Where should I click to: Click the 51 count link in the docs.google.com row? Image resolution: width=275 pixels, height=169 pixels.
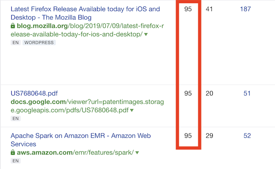(x=247, y=93)
